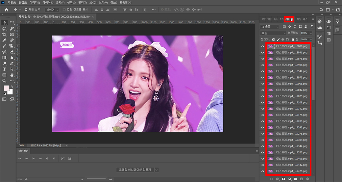The width and height of the screenshot is (342, 182).
Task: Toggle layer filtering switch on or off
Action: coord(312,26)
